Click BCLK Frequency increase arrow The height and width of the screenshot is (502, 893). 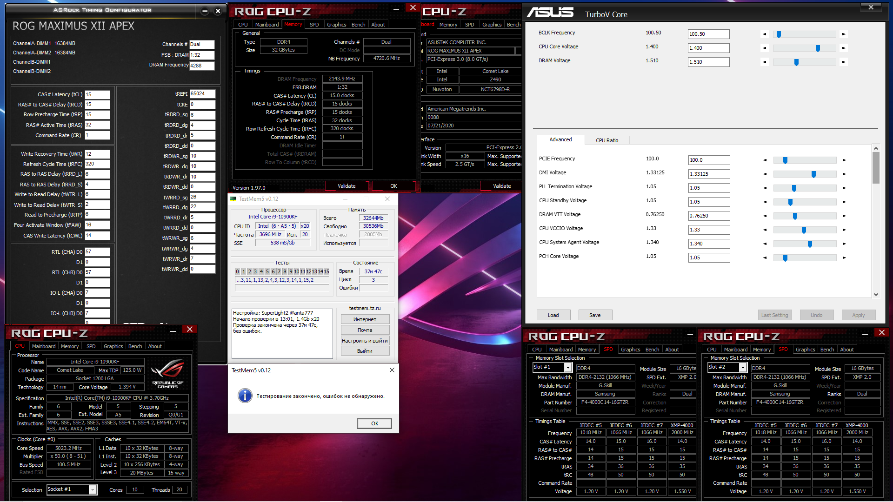coord(844,34)
